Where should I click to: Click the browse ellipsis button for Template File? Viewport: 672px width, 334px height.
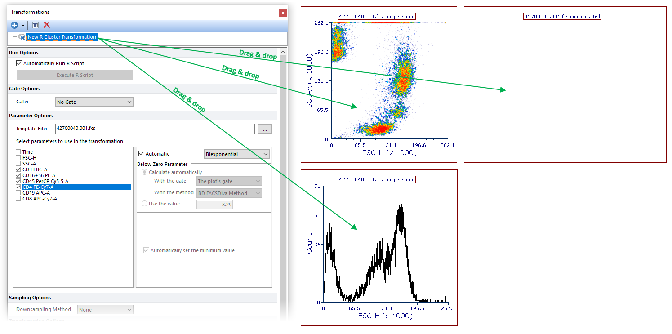[x=265, y=129]
